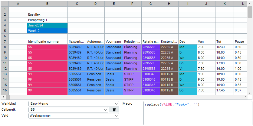Click the horizontal scrollbar thumb
This screenshot has width=253, height=126.
tap(8, 97)
